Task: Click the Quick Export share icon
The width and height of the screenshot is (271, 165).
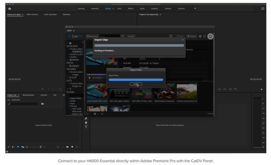Action: (263, 9)
